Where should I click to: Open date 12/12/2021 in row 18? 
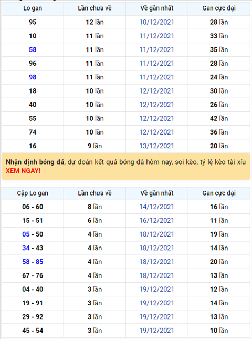pyautogui.click(x=156, y=91)
